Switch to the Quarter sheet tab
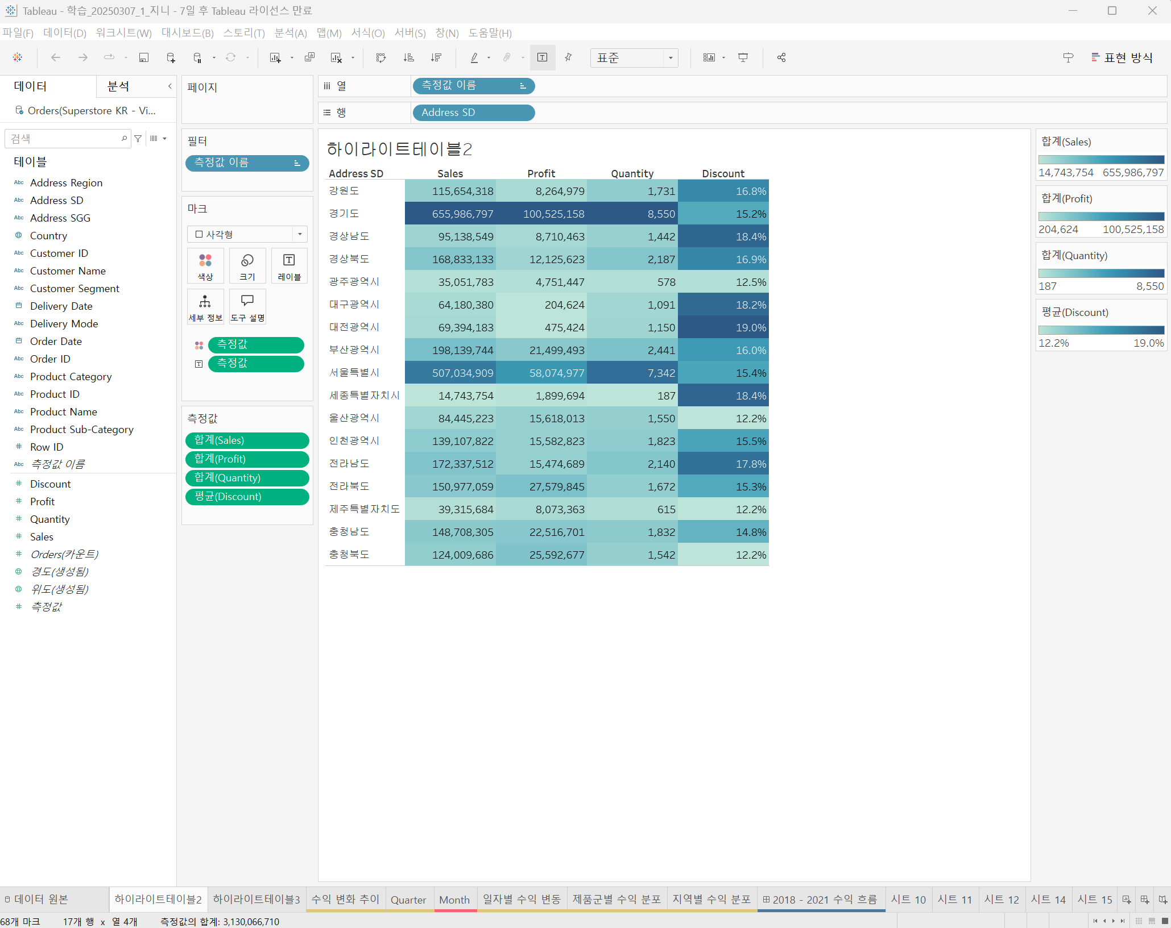The height and width of the screenshot is (928, 1171). (x=408, y=900)
